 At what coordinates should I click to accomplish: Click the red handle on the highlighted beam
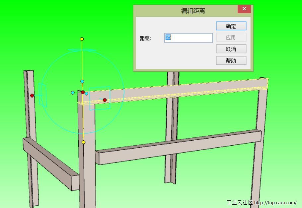pos(105,100)
